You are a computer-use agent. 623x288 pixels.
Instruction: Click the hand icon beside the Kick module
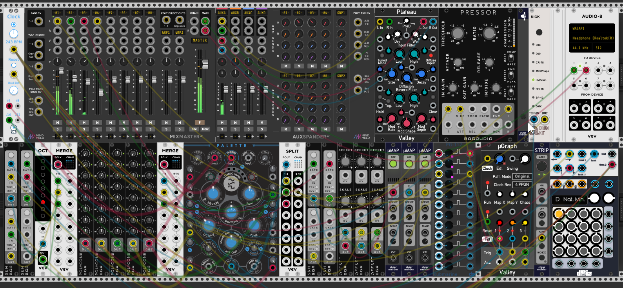[x=523, y=16]
